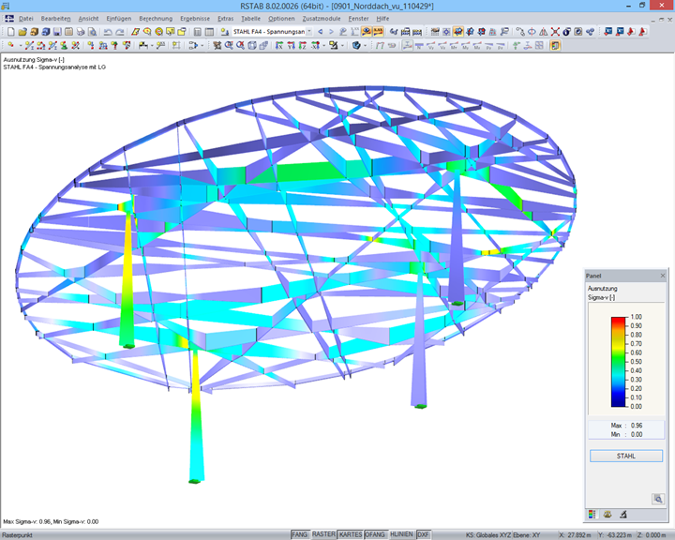
Task: Toggle show result values x.xx button
Action: coord(378,32)
